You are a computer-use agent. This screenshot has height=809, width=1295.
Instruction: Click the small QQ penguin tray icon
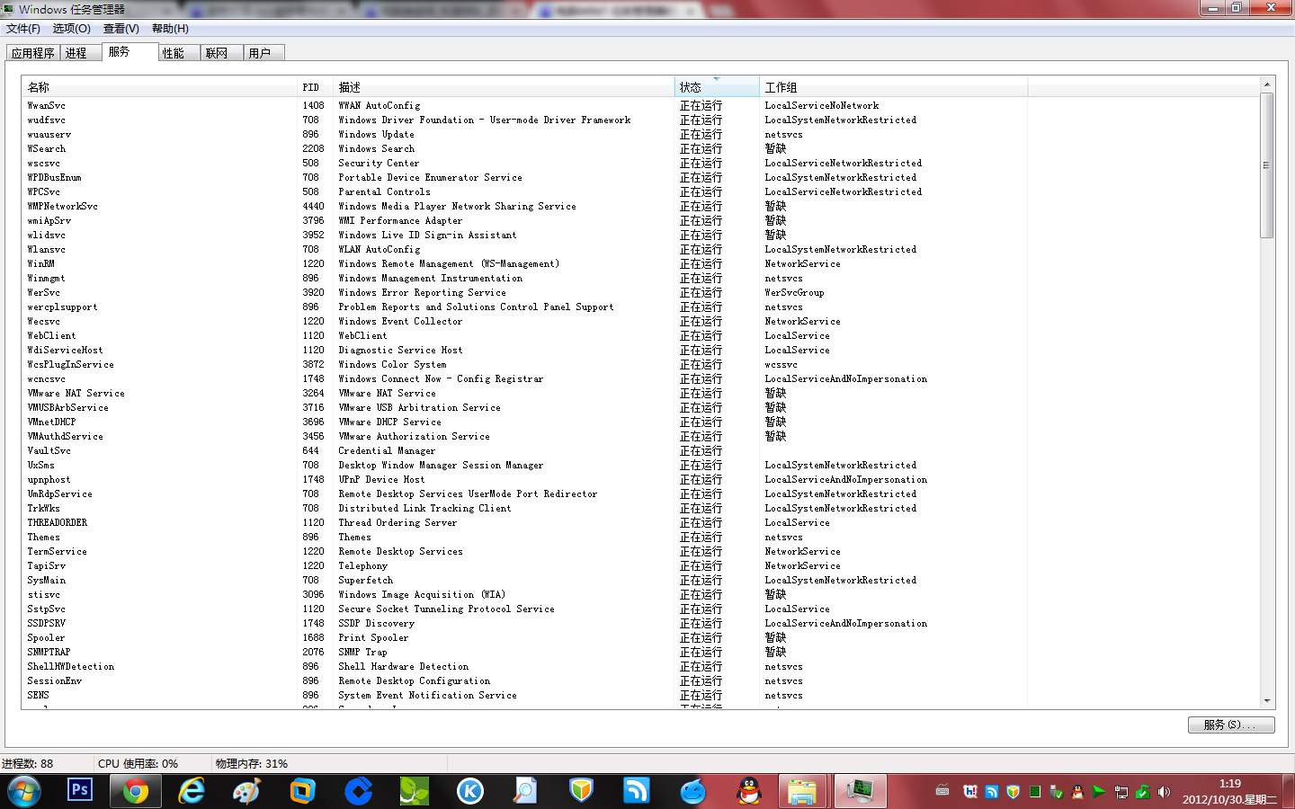1077,792
